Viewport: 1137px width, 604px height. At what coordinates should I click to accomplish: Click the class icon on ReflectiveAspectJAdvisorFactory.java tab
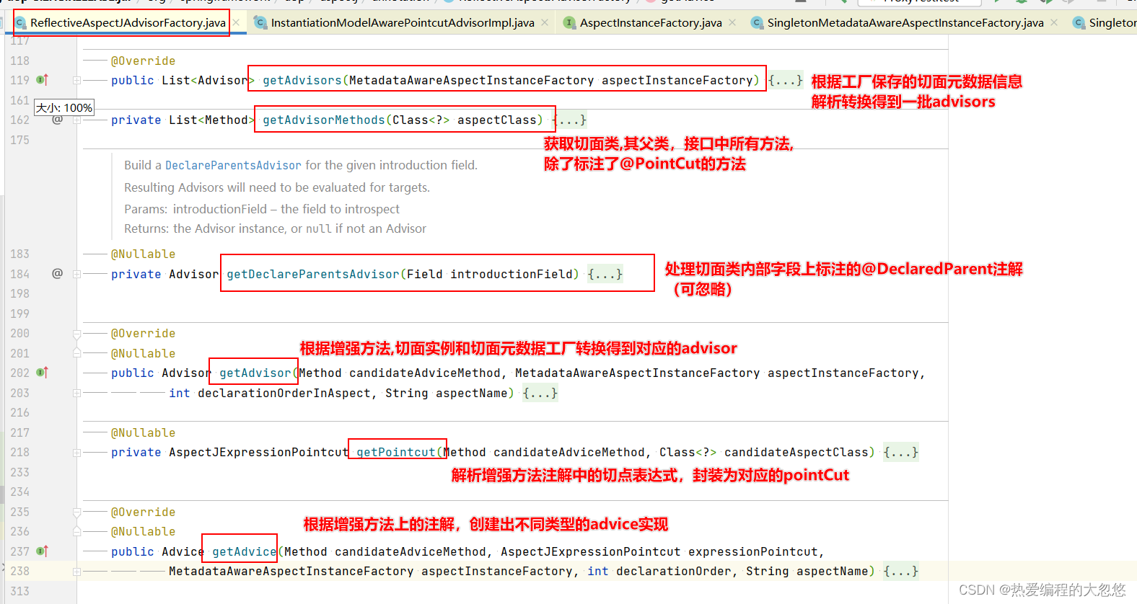pyautogui.click(x=21, y=23)
